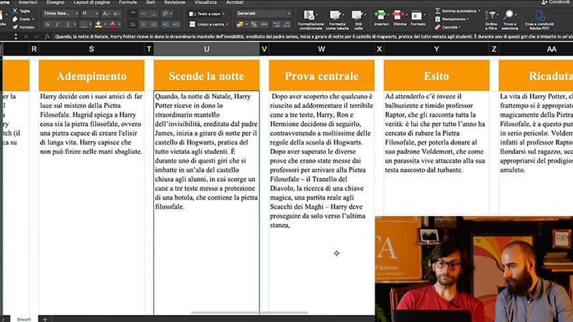Click the percent style icon
The width and height of the screenshot is (573, 322).
(254, 24)
